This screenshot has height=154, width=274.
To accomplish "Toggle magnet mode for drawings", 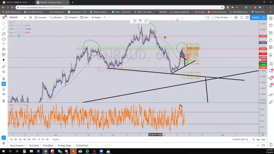I will 4,79.
